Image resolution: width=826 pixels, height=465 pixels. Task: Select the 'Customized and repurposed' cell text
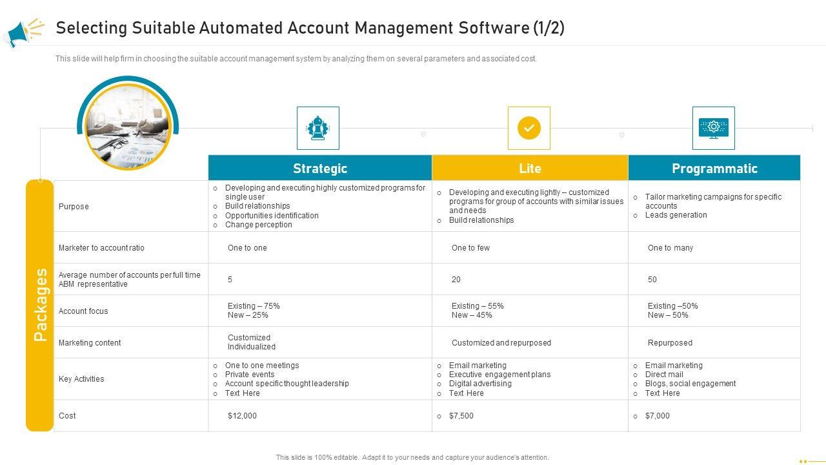click(501, 343)
